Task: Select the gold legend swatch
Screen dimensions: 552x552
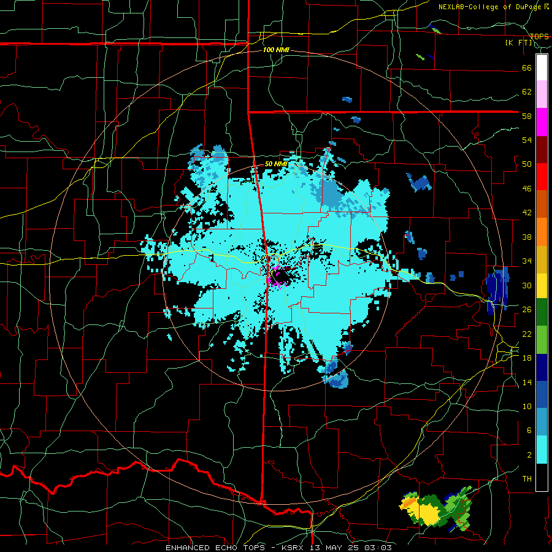Action: [x=542, y=259]
